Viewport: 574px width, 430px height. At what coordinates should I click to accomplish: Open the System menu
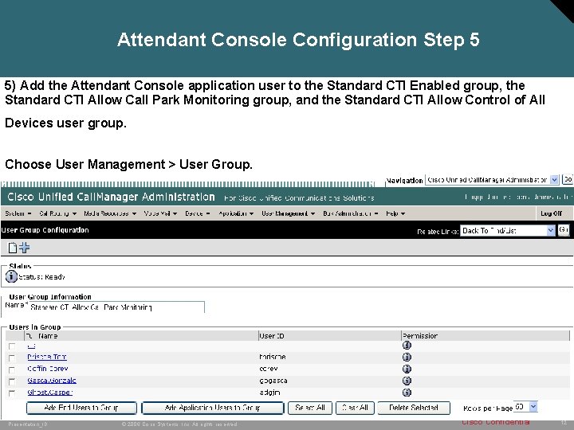coord(18,213)
